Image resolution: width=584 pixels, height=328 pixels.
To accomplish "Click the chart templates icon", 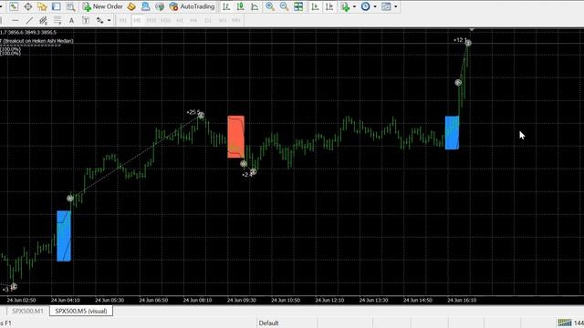I will pos(387,6).
